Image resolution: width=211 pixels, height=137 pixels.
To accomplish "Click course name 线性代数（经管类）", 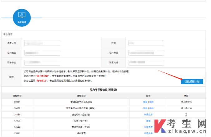I will [81, 115].
